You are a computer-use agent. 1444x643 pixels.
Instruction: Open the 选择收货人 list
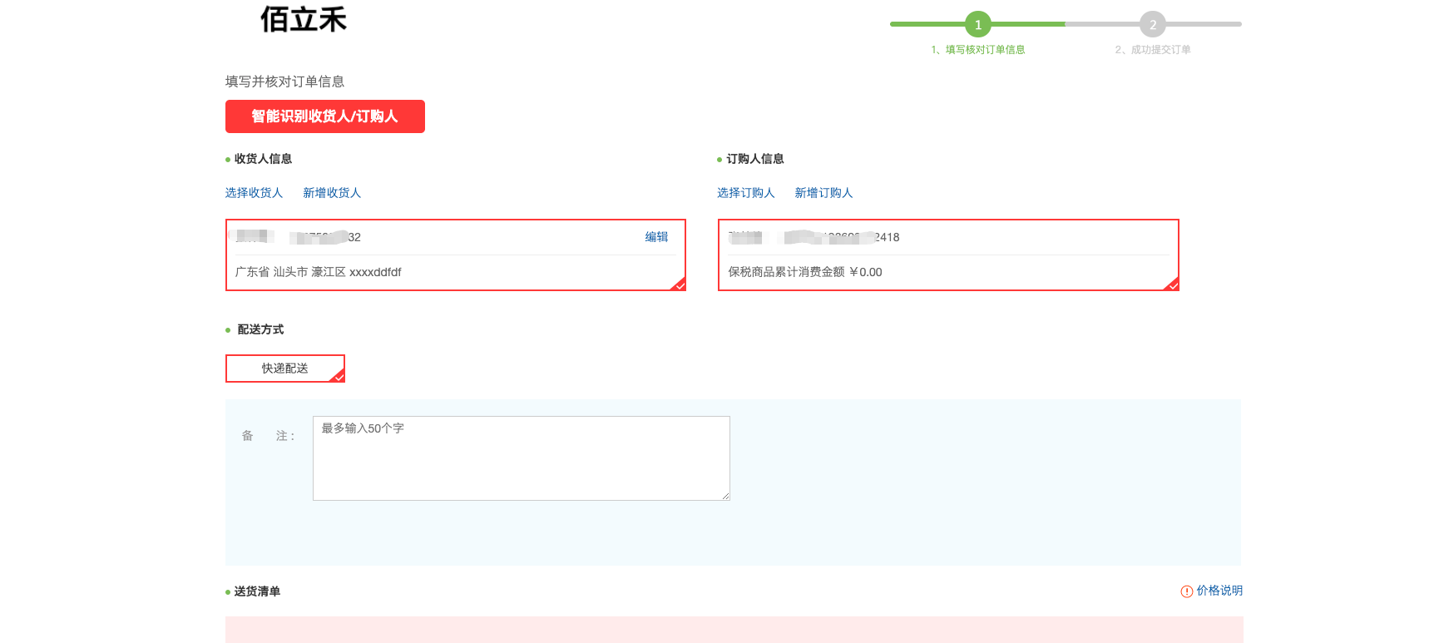tap(254, 193)
